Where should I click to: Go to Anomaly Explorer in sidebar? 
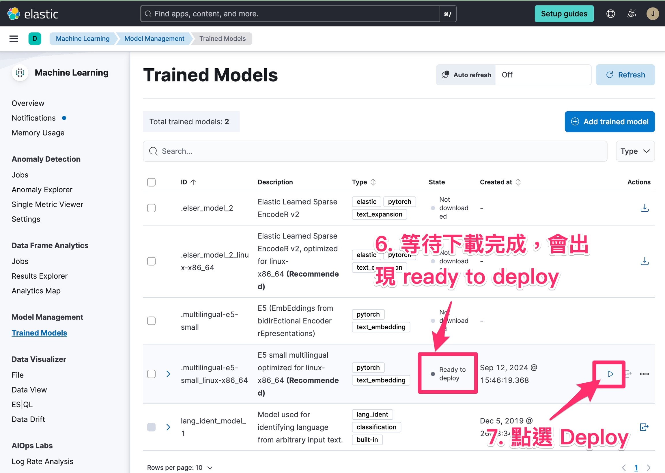[x=42, y=189]
